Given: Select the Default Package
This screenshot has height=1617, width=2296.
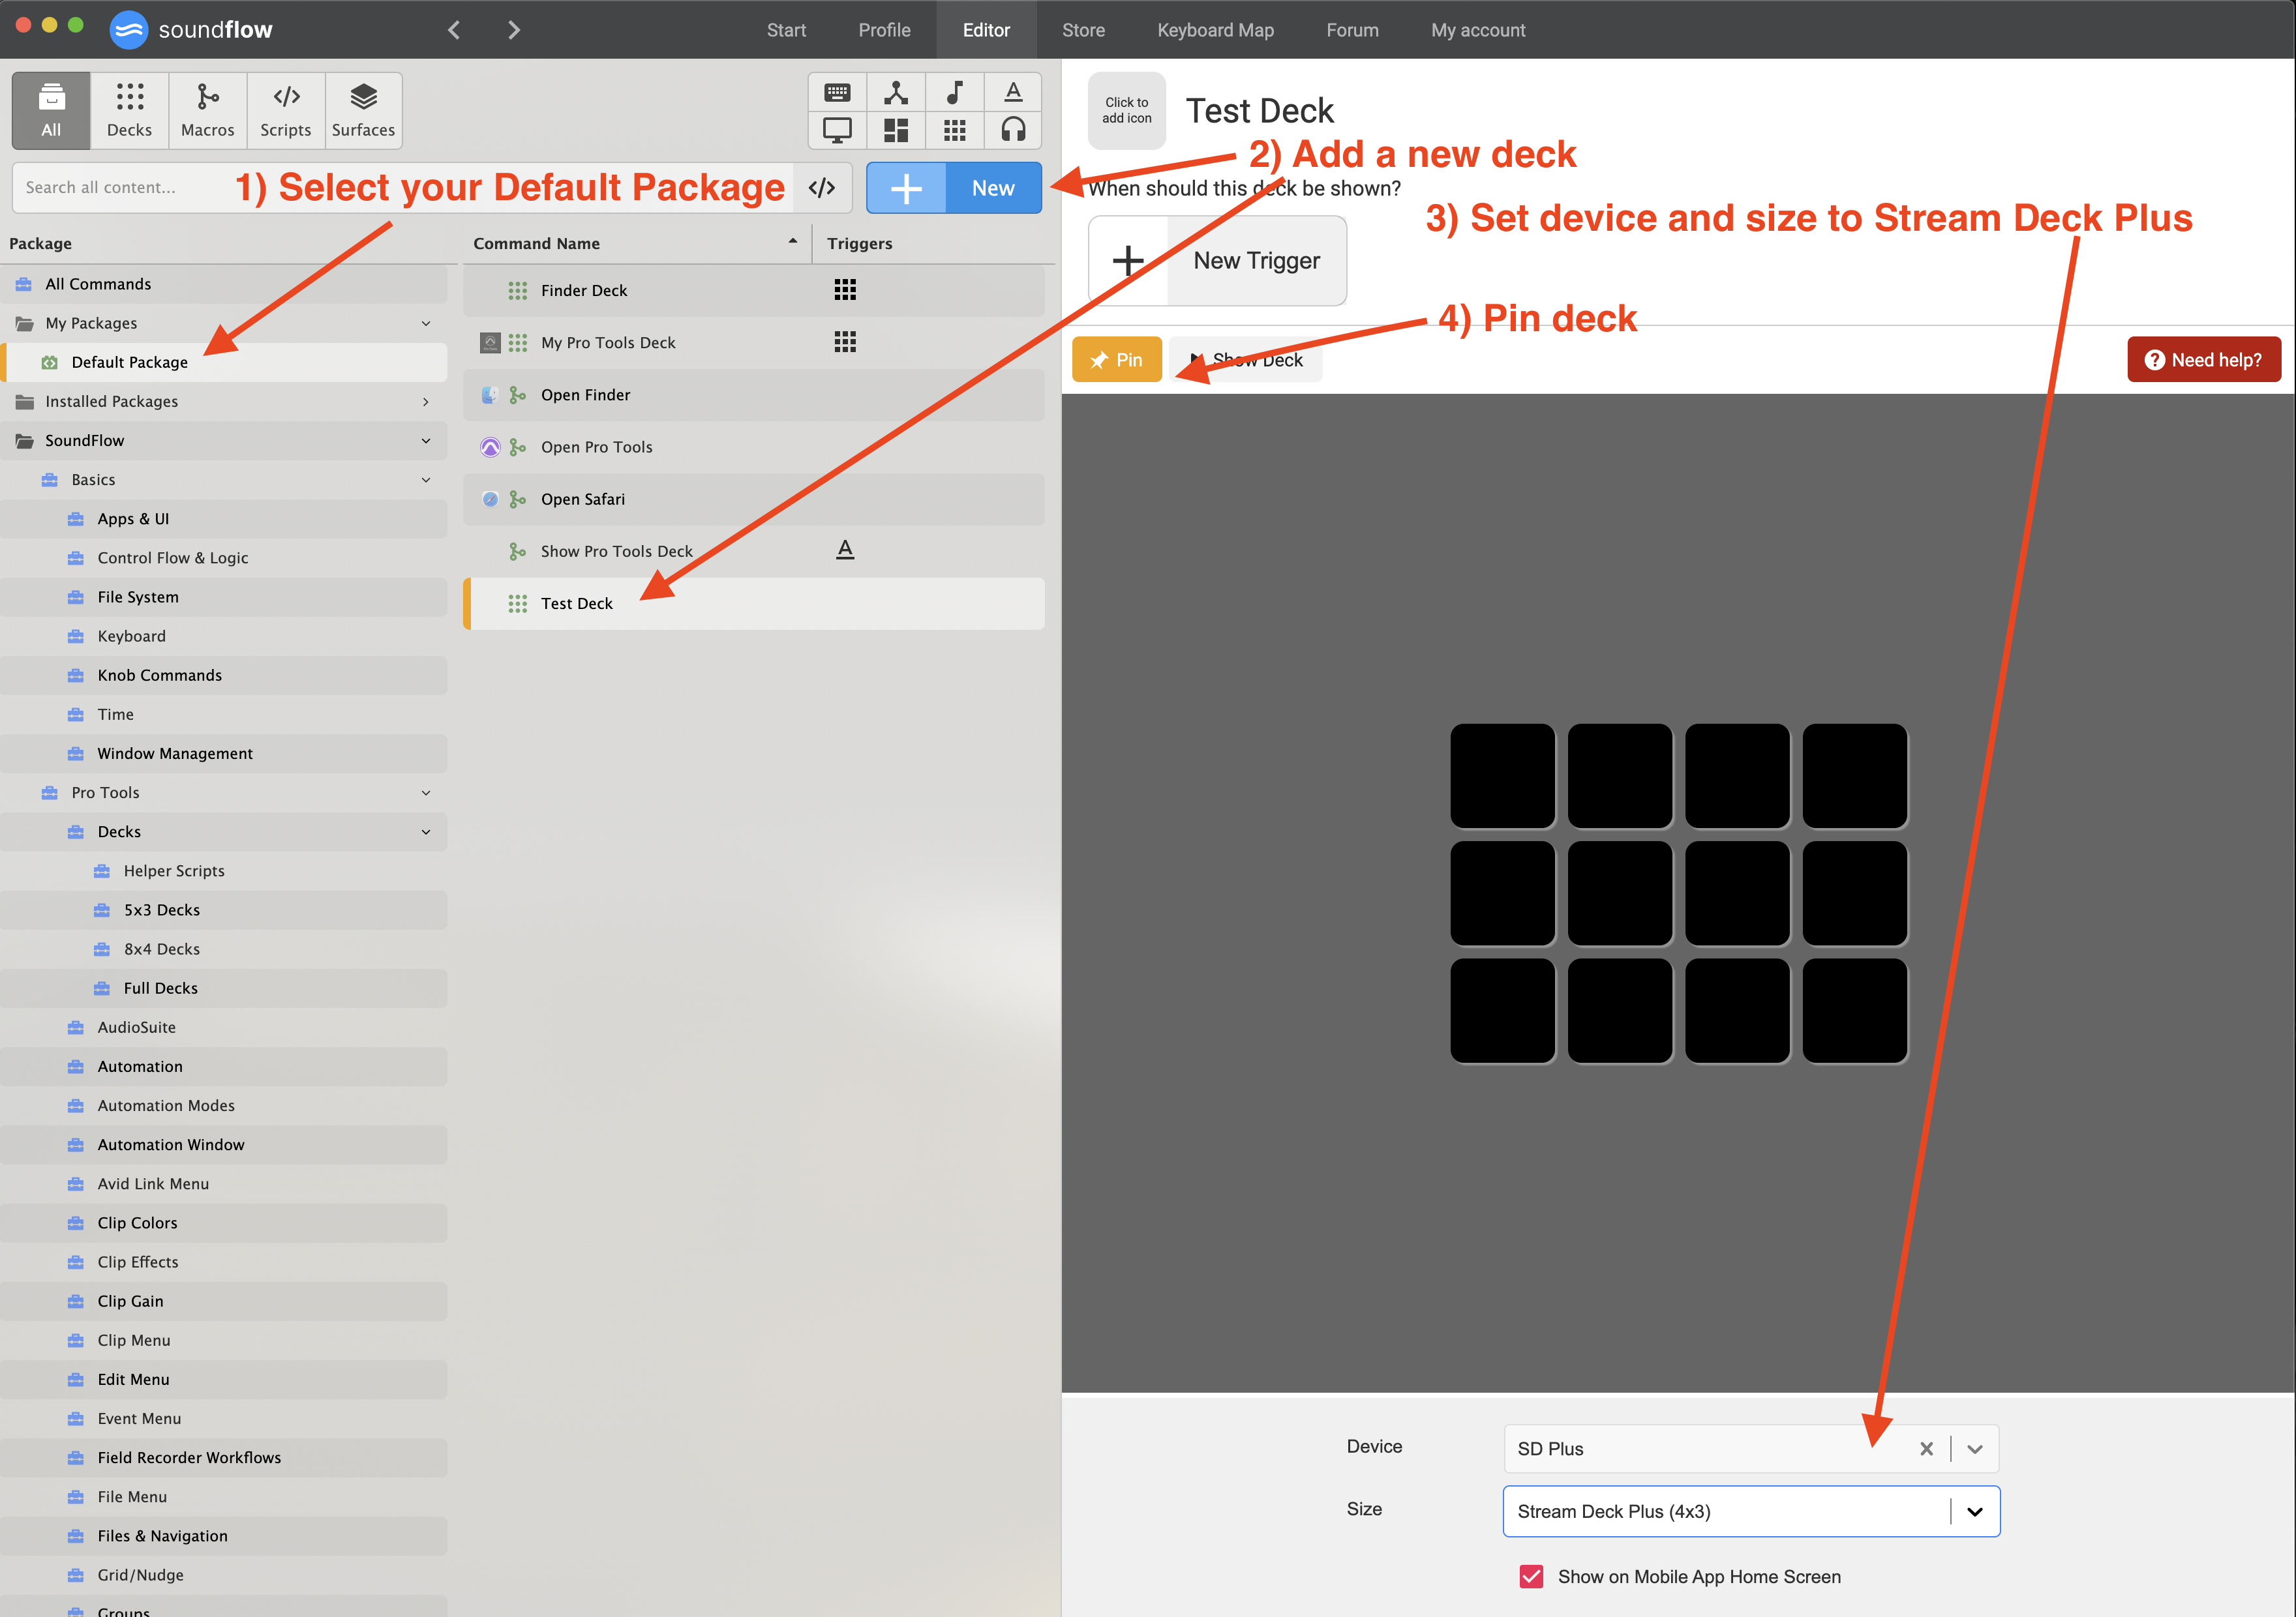Looking at the screenshot, I should 224,362.
